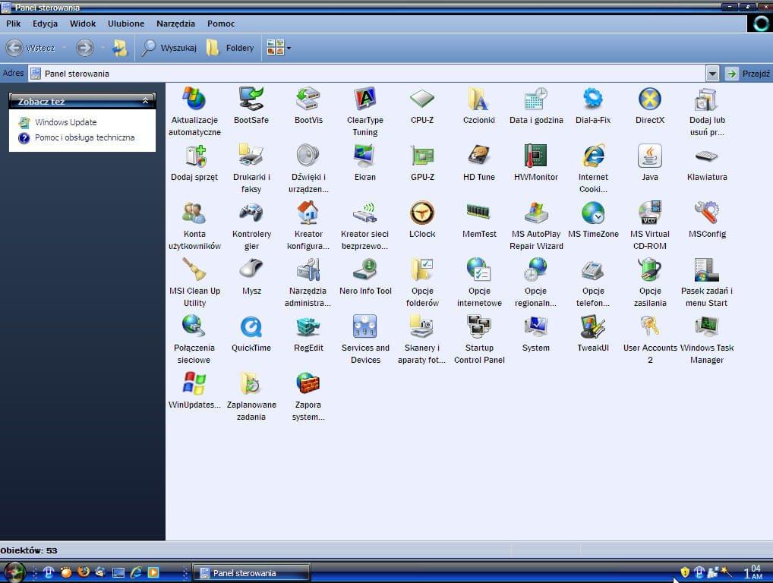Open the TweakUI icon
This screenshot has width=773, height=583.
[x=592, y=333]
